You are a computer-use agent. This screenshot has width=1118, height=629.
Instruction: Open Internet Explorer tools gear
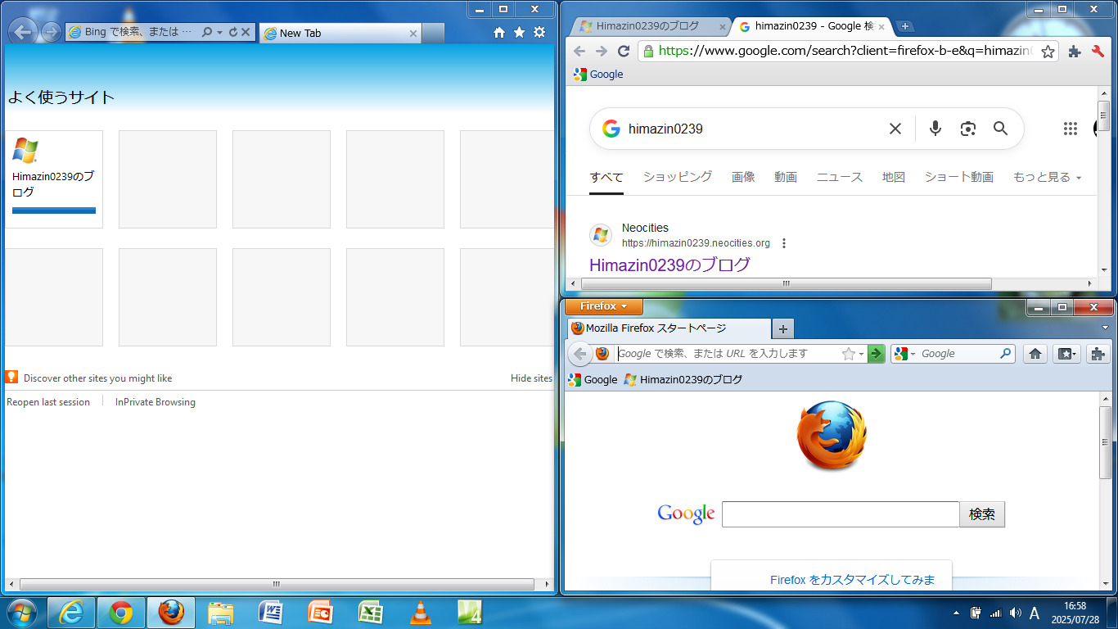(539, 33)
